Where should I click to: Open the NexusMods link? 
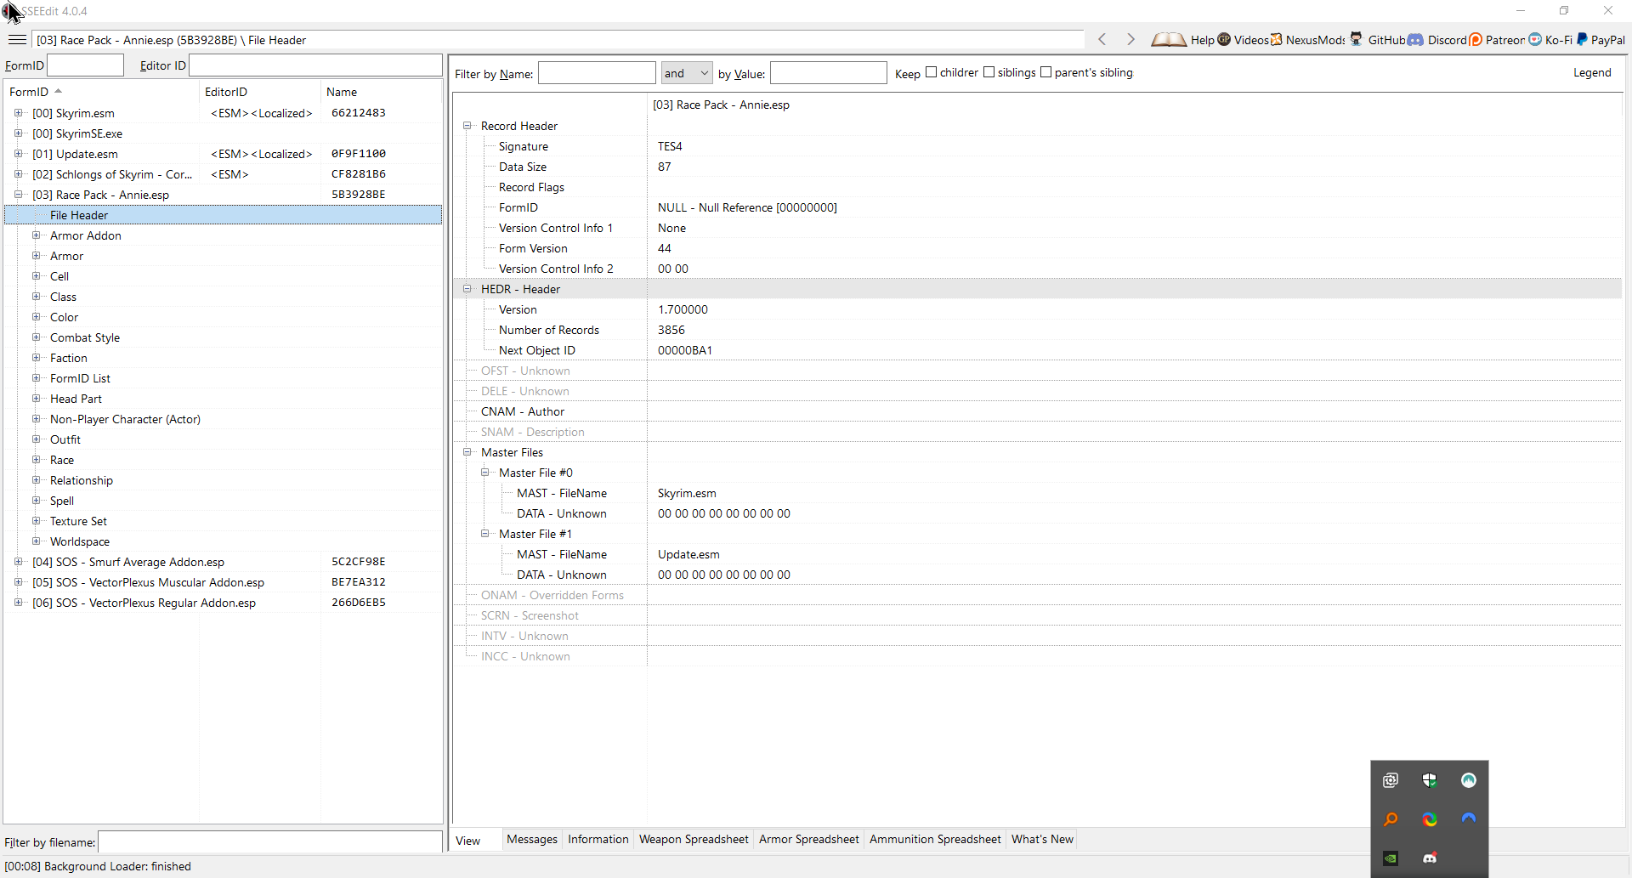click(x=1307, y=40)
